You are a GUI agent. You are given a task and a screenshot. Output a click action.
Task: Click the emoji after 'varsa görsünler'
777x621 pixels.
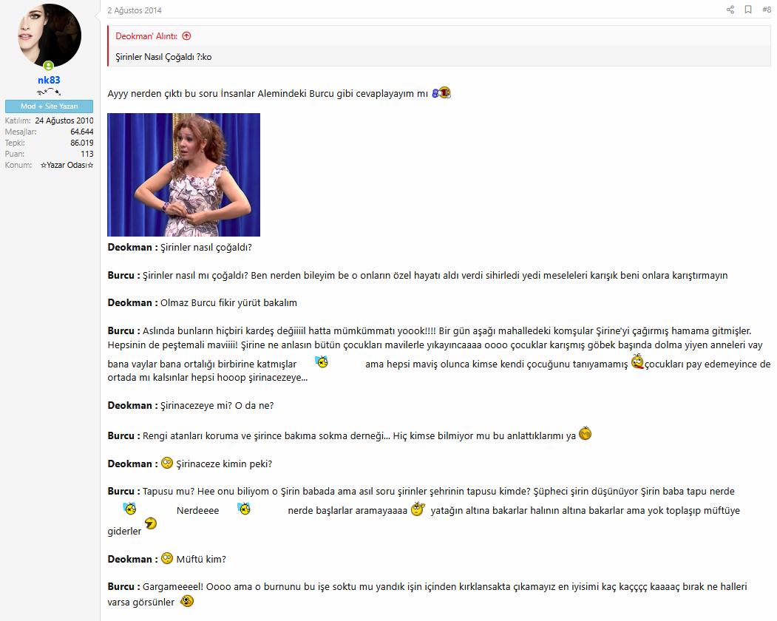[x=187, y=601]
